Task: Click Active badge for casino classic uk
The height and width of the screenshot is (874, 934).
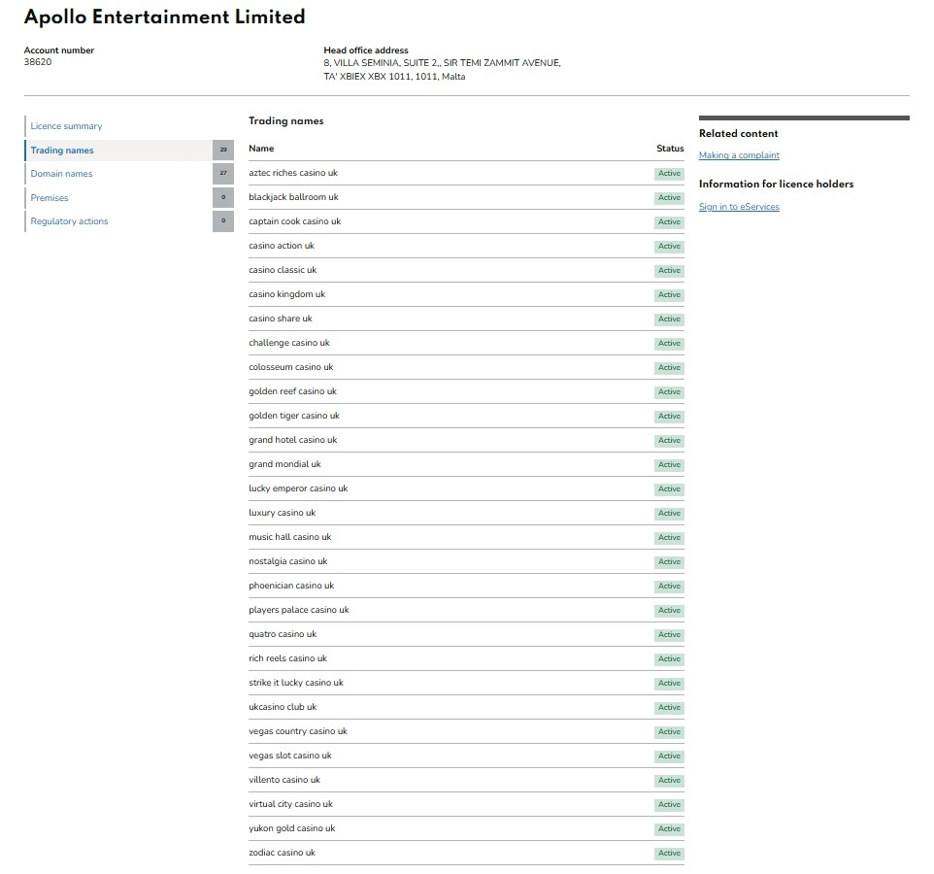Action: click(x=670, y=271)
